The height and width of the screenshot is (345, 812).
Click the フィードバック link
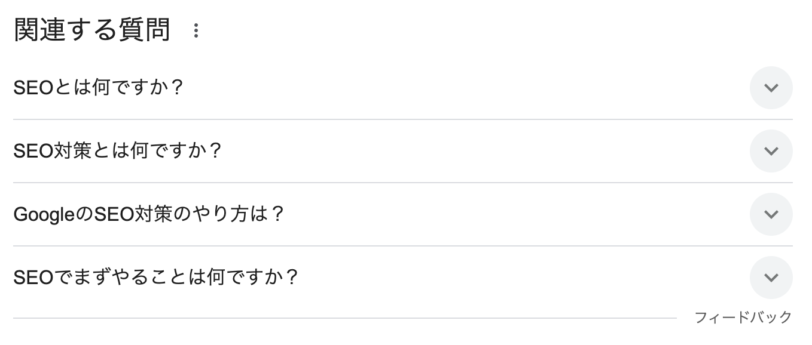743,317
